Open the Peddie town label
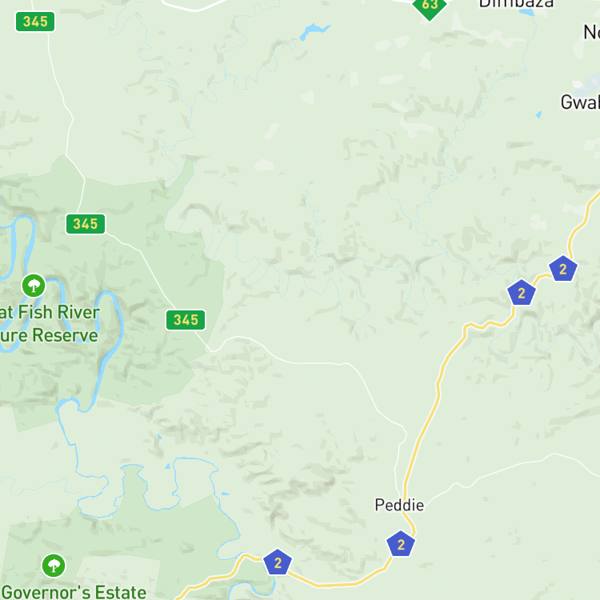 [x=399, y=505]
